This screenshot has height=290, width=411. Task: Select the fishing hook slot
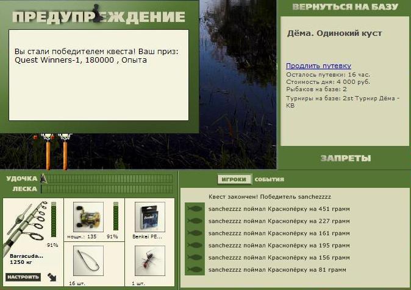click(x=88, y=260)
